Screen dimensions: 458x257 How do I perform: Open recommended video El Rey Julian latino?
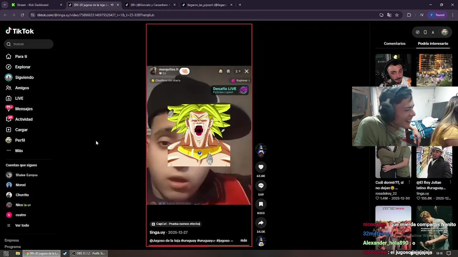pos(431,185)
